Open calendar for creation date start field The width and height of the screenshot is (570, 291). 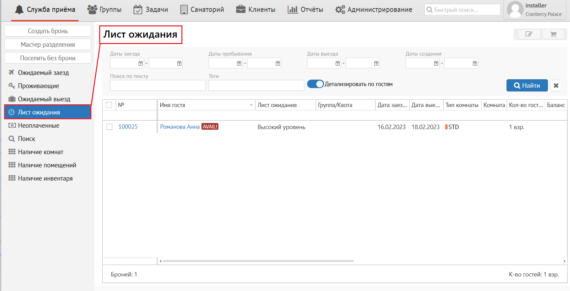coord(436,63)
